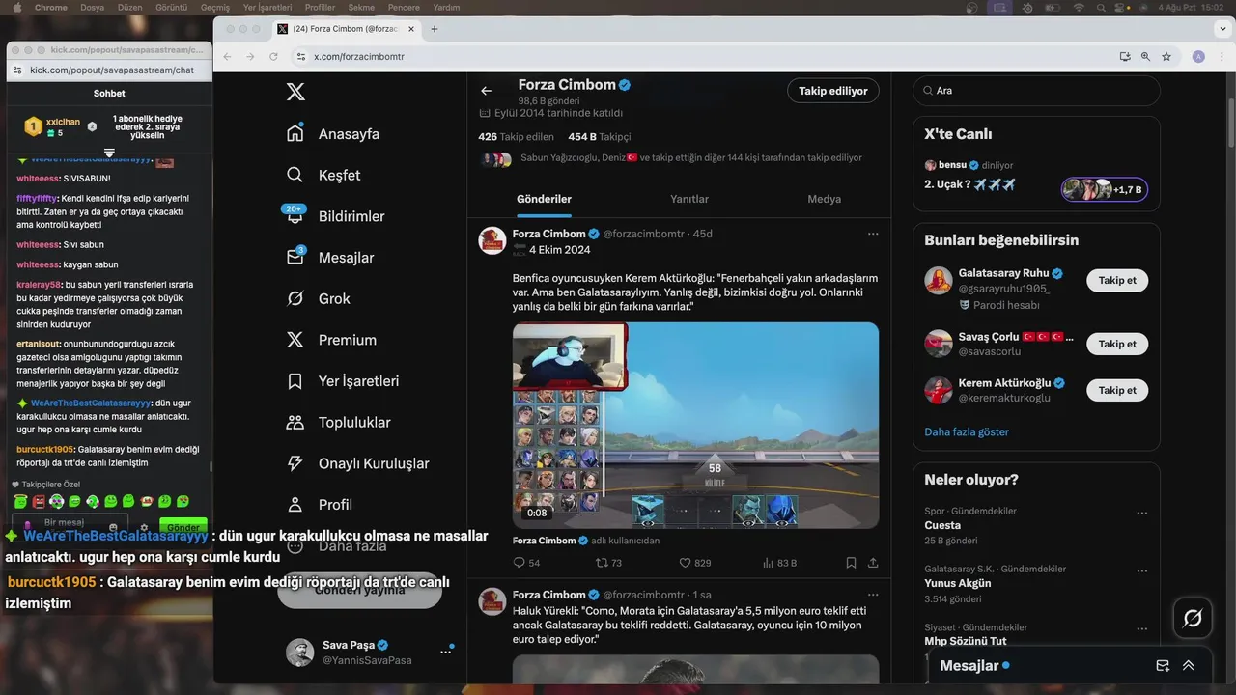Click the X logo in sidebar
The height and width of the screenshot is (695, 1236).
pos(295,92)
